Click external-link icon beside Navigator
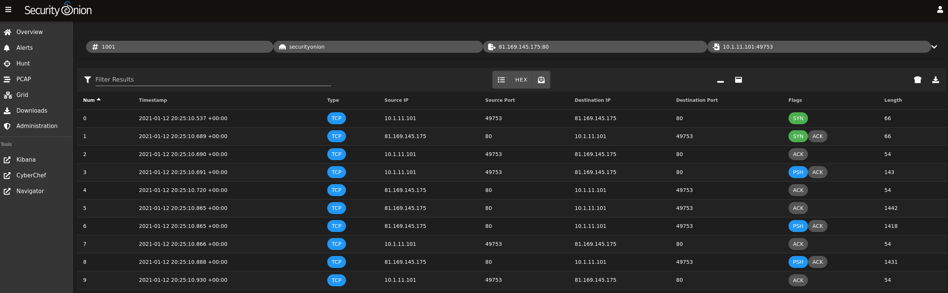This screenshot has width=948, height=293. click(7, 191)
